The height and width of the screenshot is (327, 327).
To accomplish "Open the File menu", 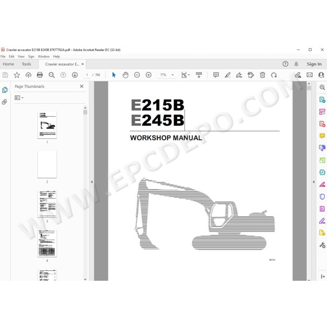I will [3, 57].
